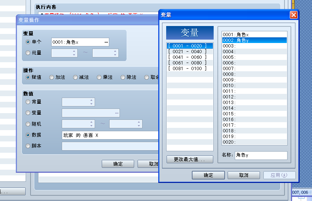Screen dimensions: 312x201
Task: Select empty variable 0005 in the list
Action: pos(254,57)
